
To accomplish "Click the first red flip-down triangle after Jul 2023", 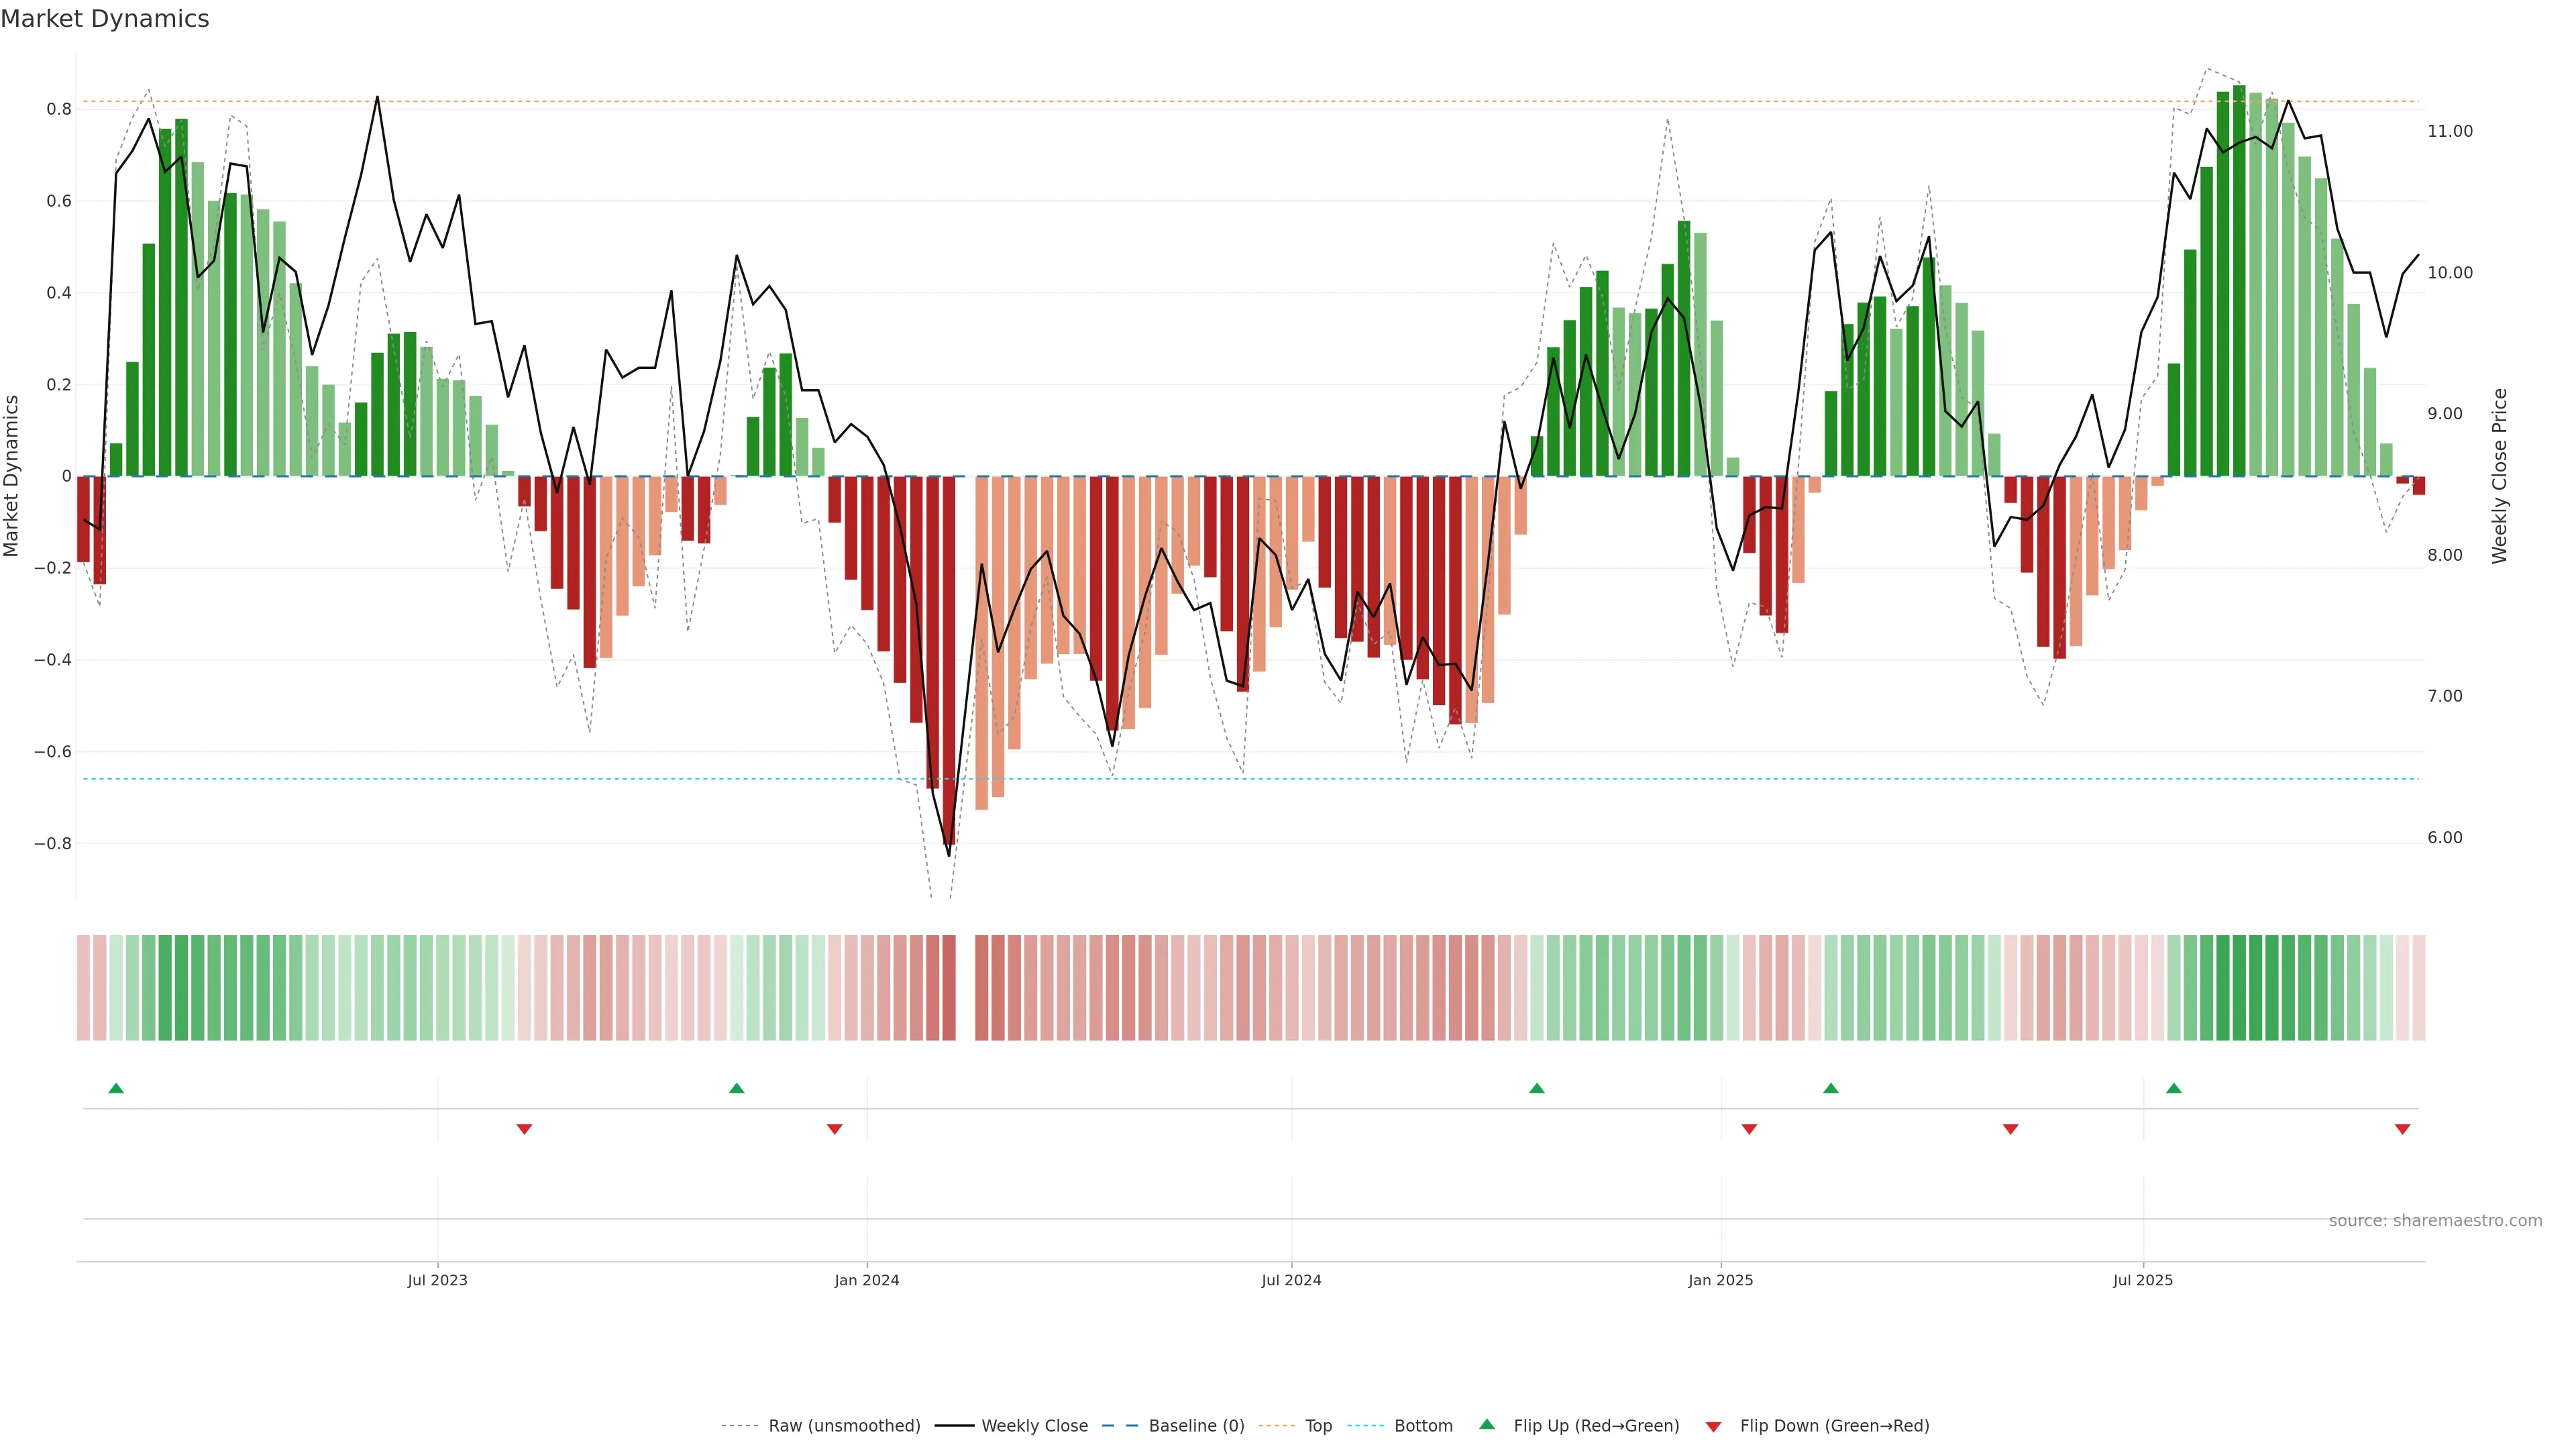I will (524, 1129).
